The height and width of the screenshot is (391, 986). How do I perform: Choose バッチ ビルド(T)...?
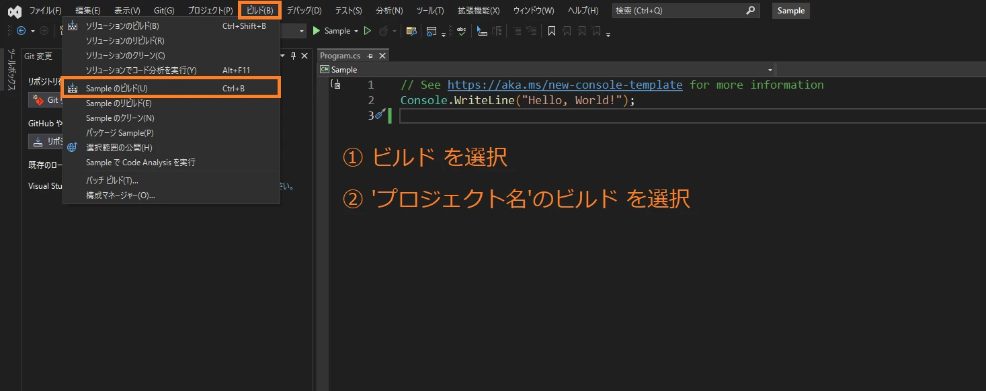coord(171,181)
